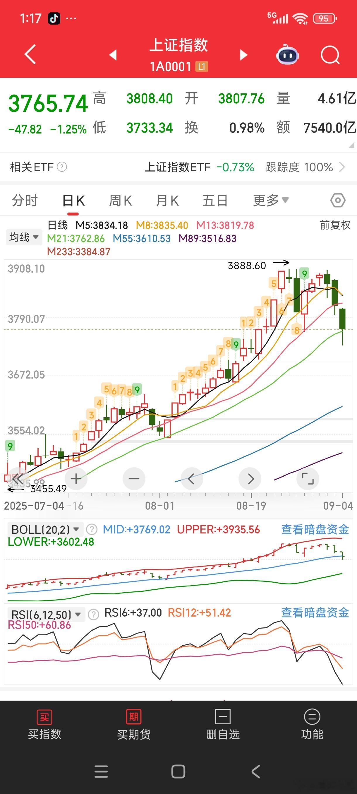This screenshot has height=794, width=357.
Task: Open 查看暗盘资金 link in BOLL panel
Action: [315, 529]
